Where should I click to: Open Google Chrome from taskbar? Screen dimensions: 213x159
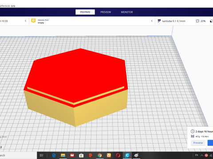[x=100, y=155]
